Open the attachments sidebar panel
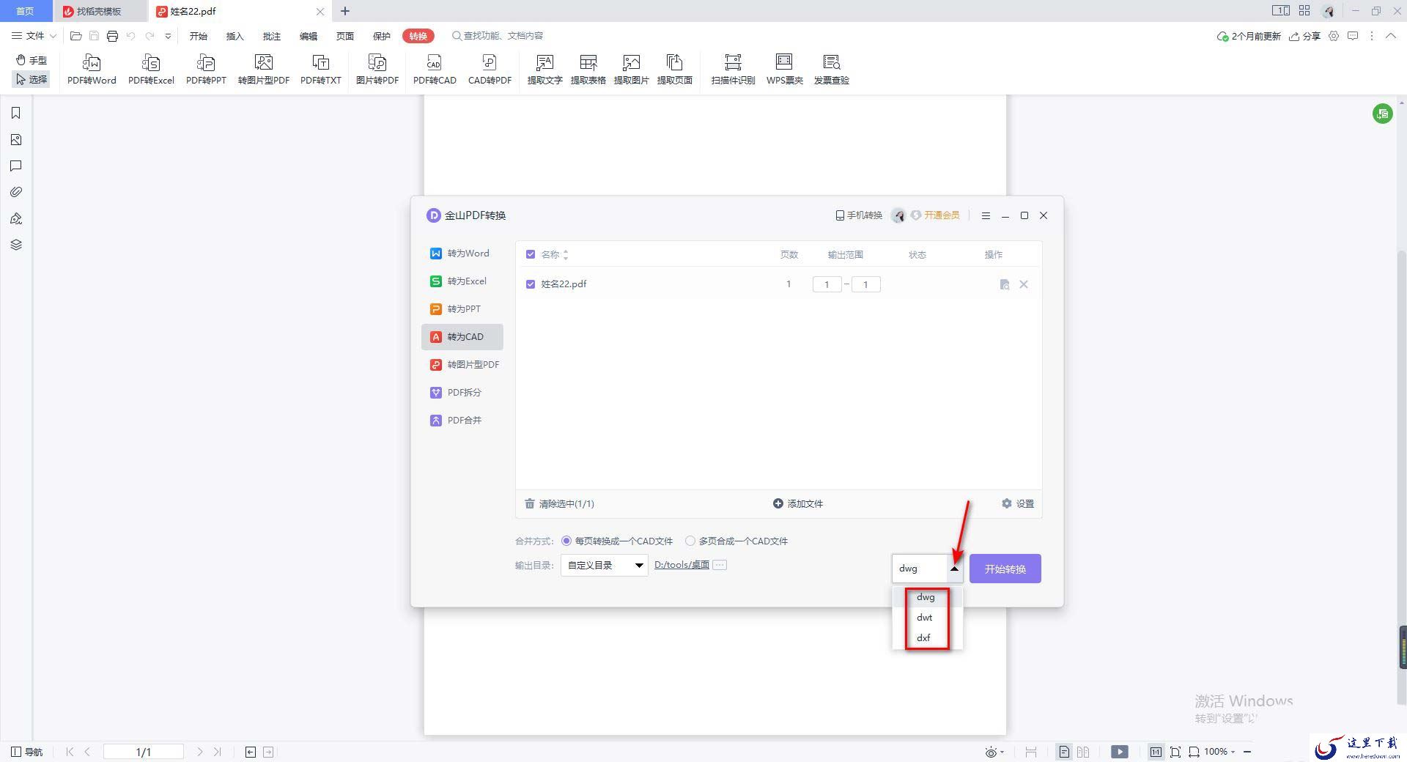This screenshot has height=762, width=1407. (x=16, y=192)
